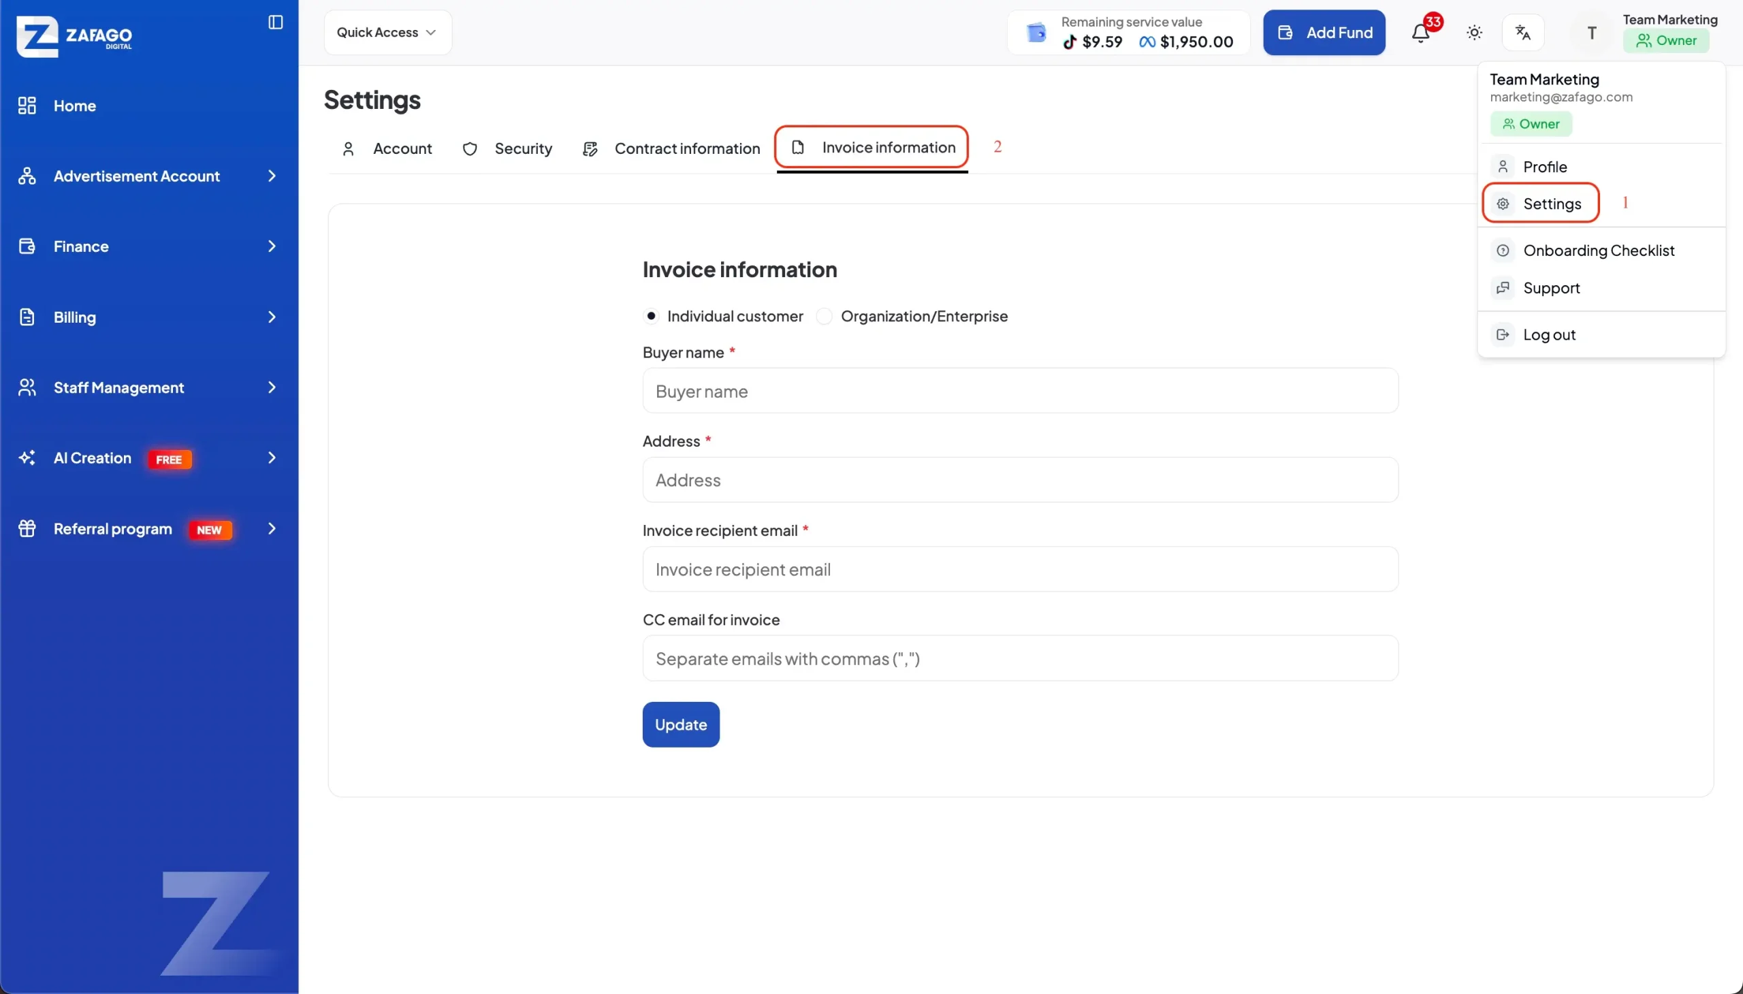Expand the Staff Management chevron

(x=272, y=388)
